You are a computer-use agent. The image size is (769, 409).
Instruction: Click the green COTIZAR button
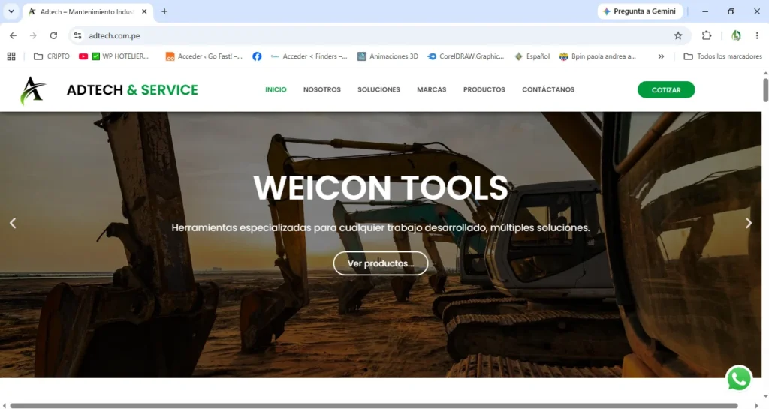[666, 89]
